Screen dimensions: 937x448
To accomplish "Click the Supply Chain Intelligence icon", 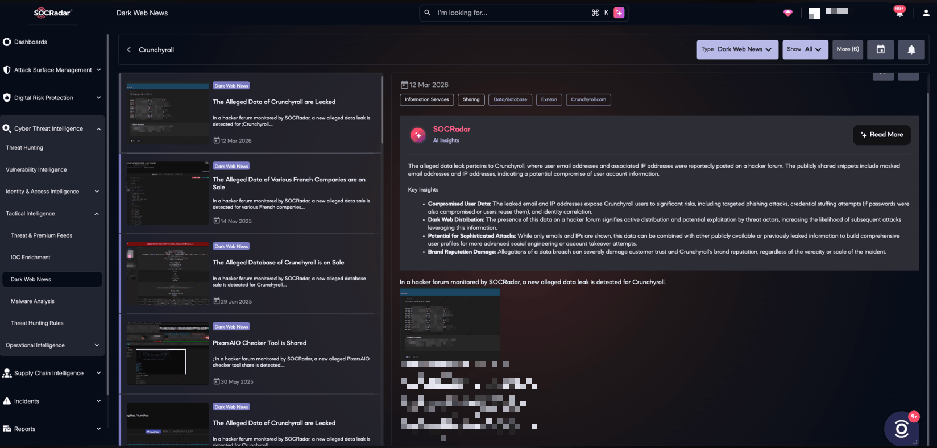I will point(7,373).
